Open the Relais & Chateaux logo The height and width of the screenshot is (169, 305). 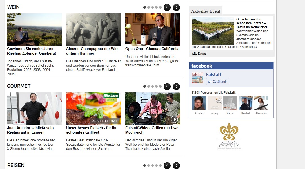click(x=229, y=136)
